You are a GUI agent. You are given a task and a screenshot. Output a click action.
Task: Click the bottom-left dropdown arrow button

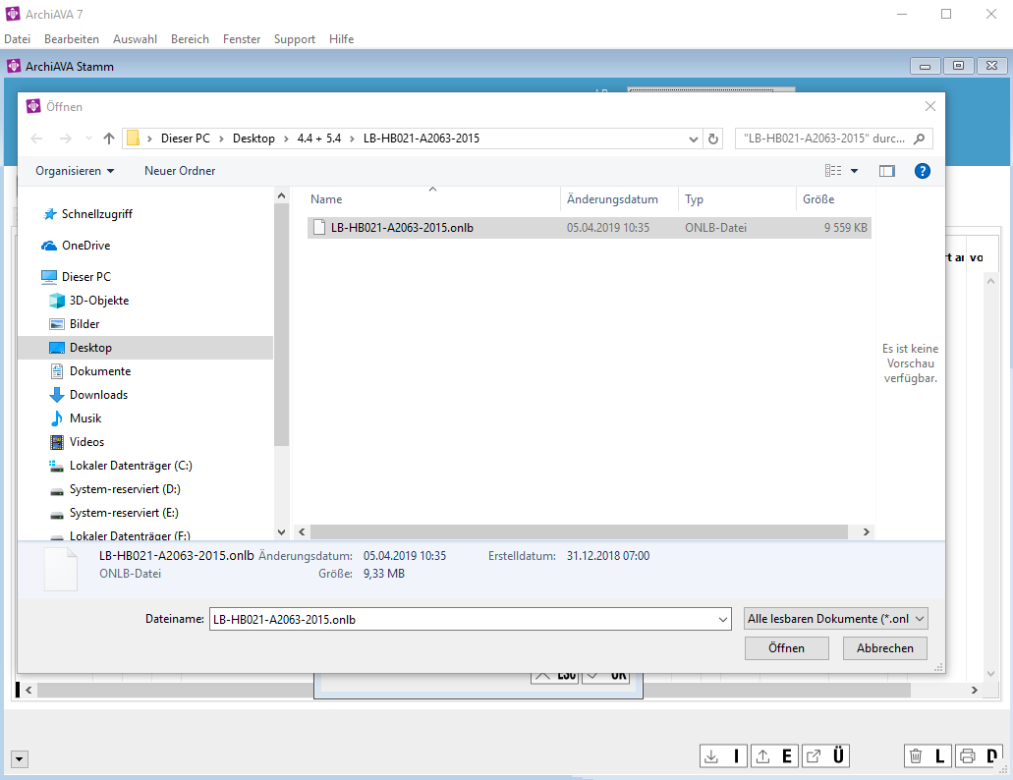[x=20, y=759]
